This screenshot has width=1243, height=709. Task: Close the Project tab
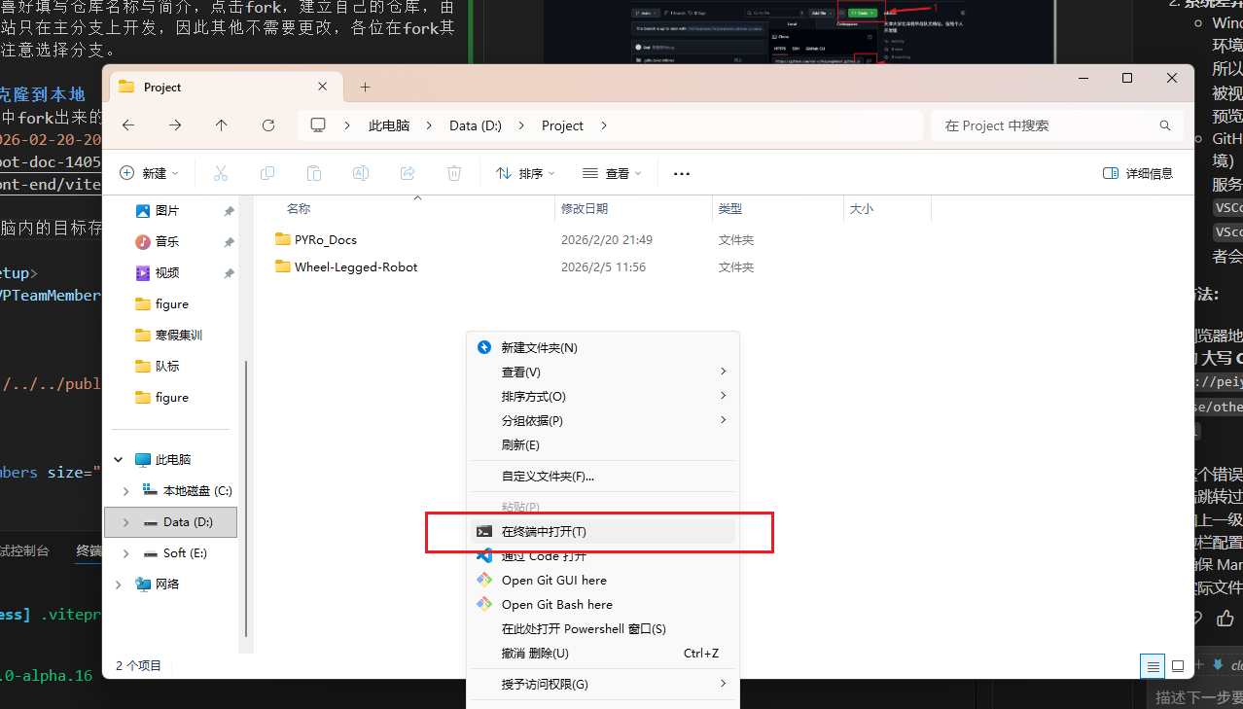coord(324,87)
